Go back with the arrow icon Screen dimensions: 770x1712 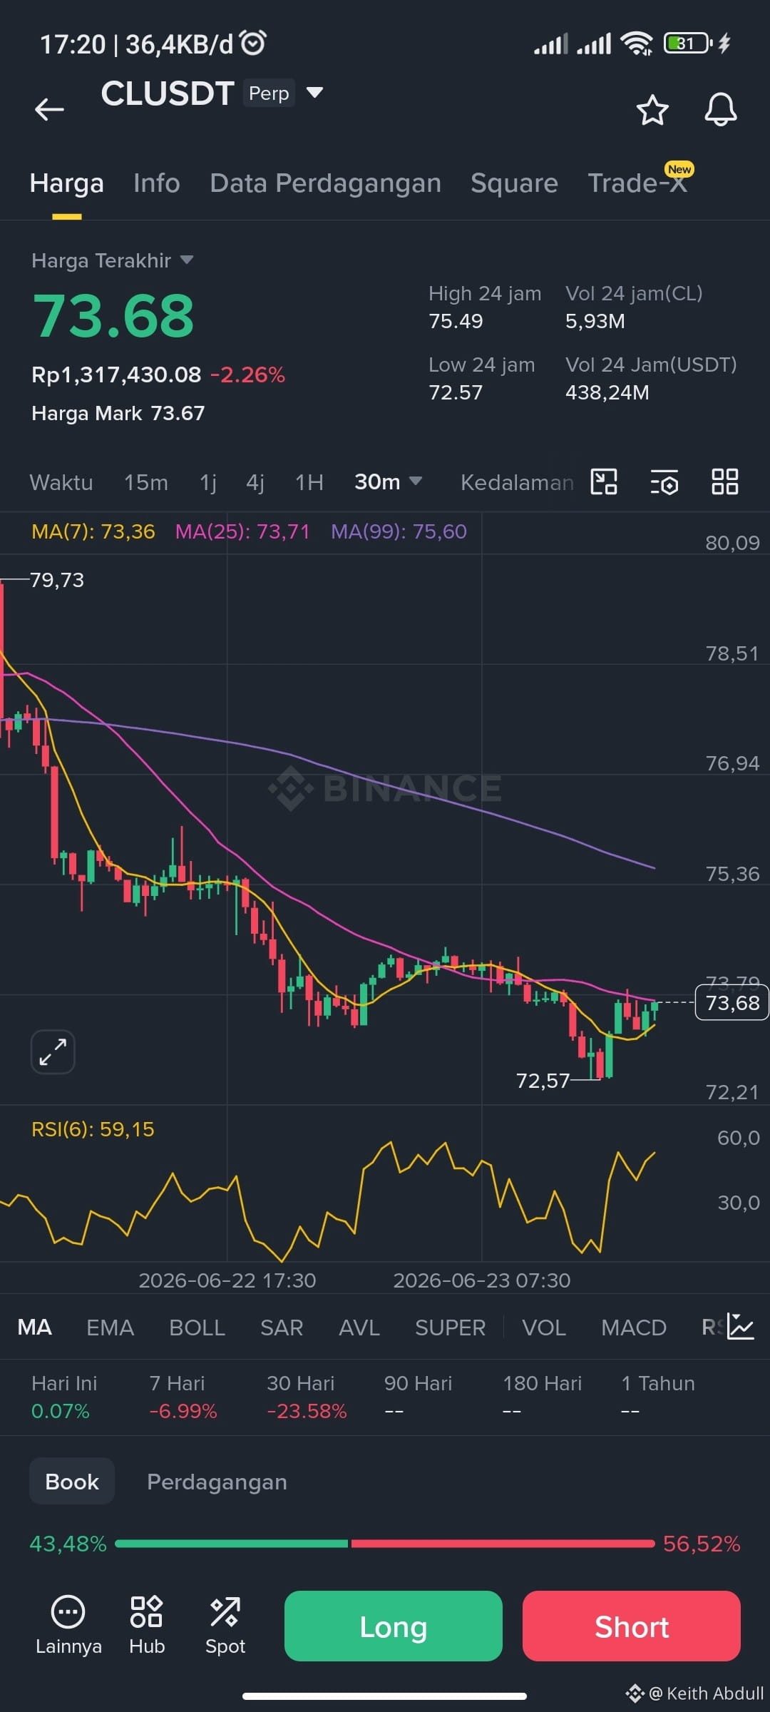click(x=49, y=109)
